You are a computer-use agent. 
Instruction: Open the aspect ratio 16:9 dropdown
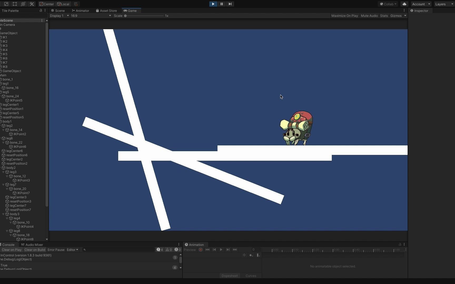[91, 16]
